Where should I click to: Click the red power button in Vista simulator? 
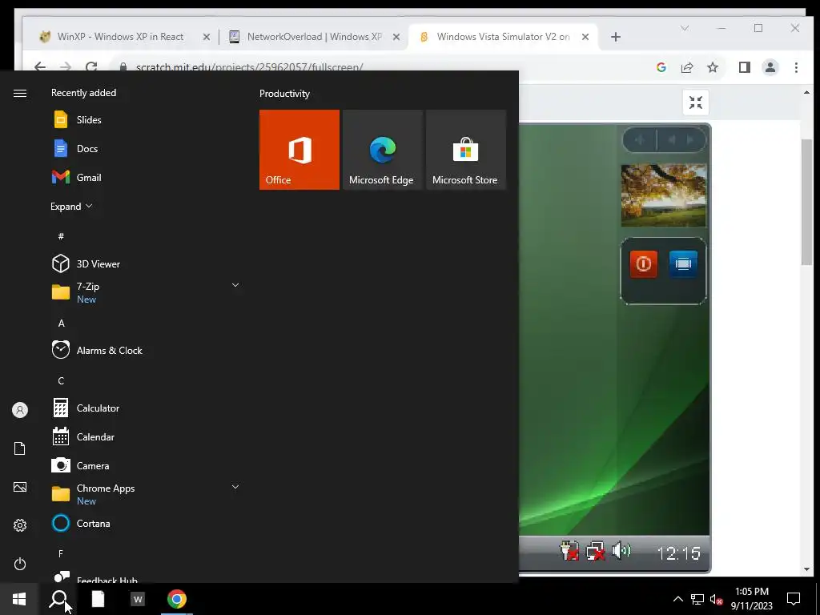643,263
